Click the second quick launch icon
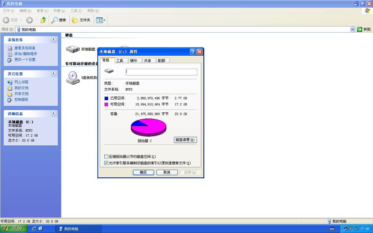373x233 pixels. click(x=41, y=229)
